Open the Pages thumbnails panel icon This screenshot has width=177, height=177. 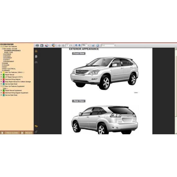36,57
